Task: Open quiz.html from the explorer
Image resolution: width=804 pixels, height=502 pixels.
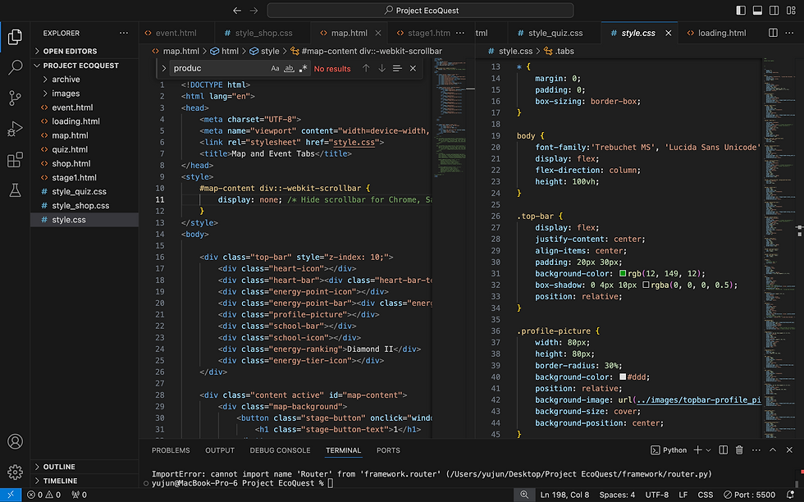Action: (x=85, y=150)
